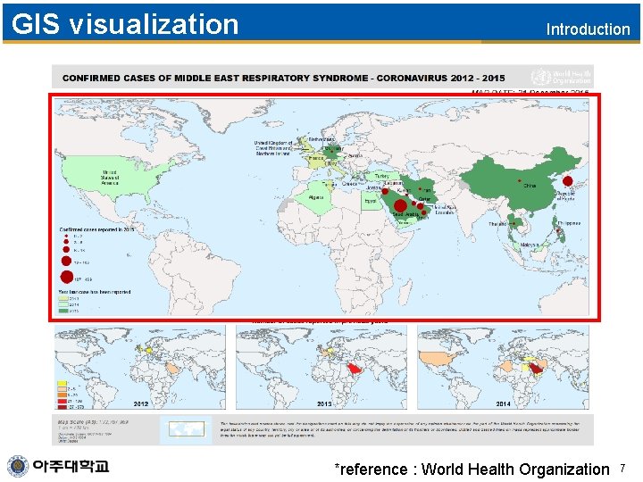The width and height of the screenshot is (643, 482).
Task: Click the "Algeria" country label
Action: (x=316, y=197)
